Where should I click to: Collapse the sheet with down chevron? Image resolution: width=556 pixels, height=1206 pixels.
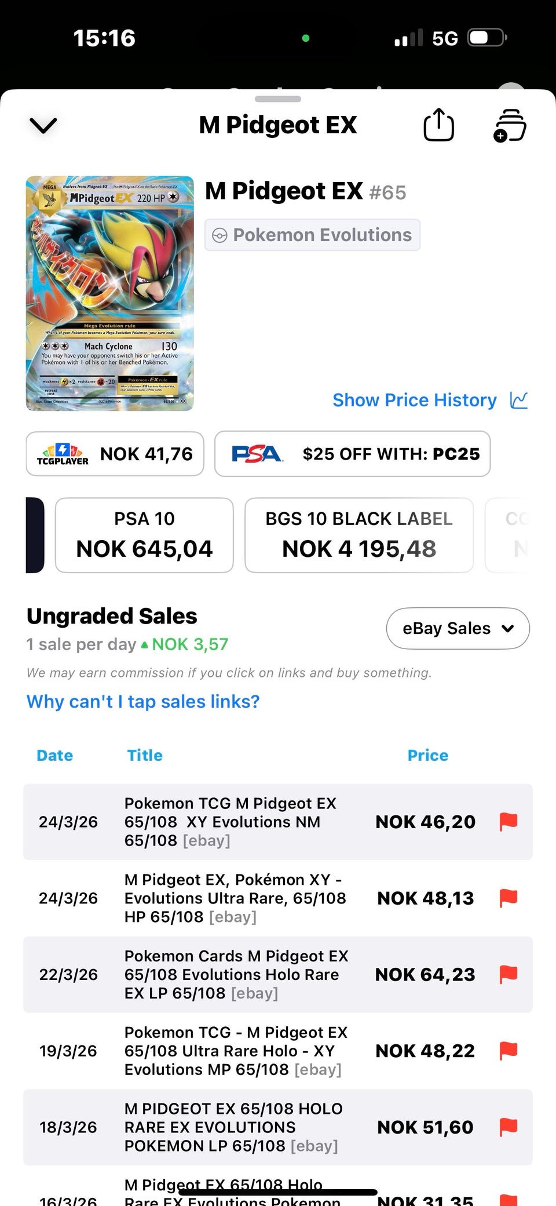[43, 125]
